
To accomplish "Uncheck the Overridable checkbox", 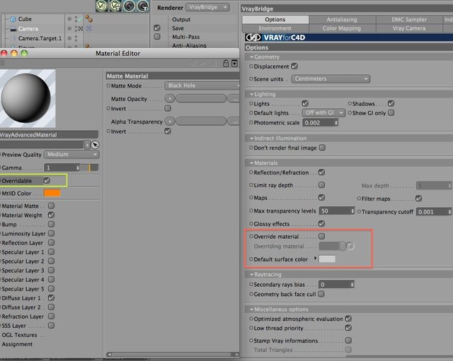I will (47, 181).
